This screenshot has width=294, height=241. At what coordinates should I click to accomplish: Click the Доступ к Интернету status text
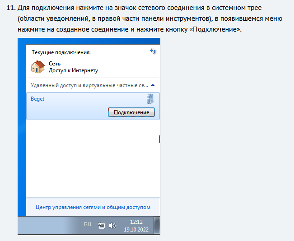pos(73,70)
